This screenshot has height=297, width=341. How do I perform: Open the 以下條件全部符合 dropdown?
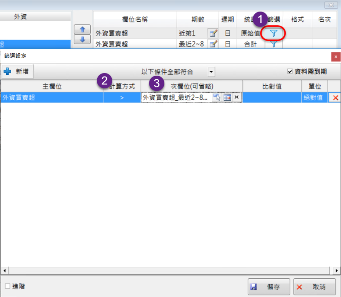point(211,72)
